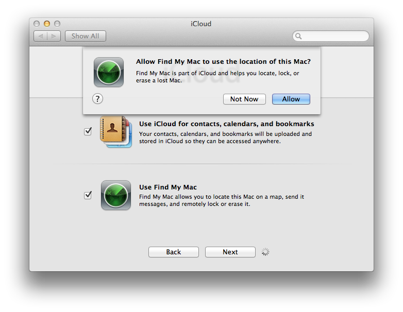Click the dialog heading about location

[223, 62]
